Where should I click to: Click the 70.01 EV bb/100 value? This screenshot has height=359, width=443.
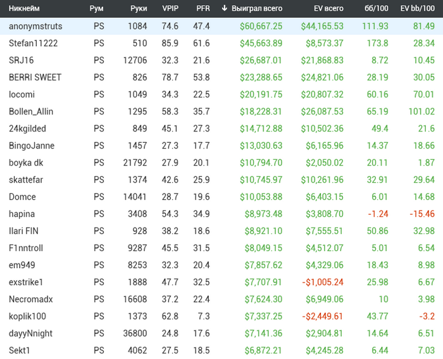[424, 94]
